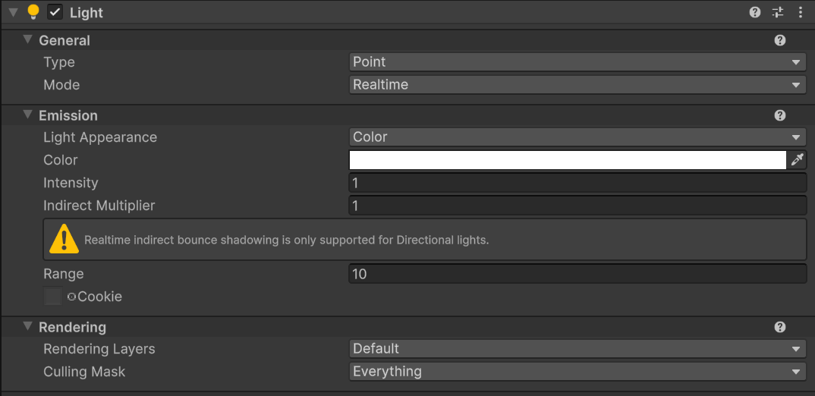Open the Light component three-dot menu
Screen dimensions: 815x396
[801, 12]
